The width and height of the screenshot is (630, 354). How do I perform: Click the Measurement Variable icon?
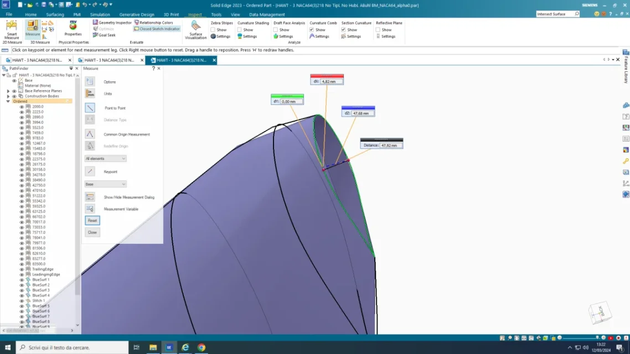click(x=90, y=209)
